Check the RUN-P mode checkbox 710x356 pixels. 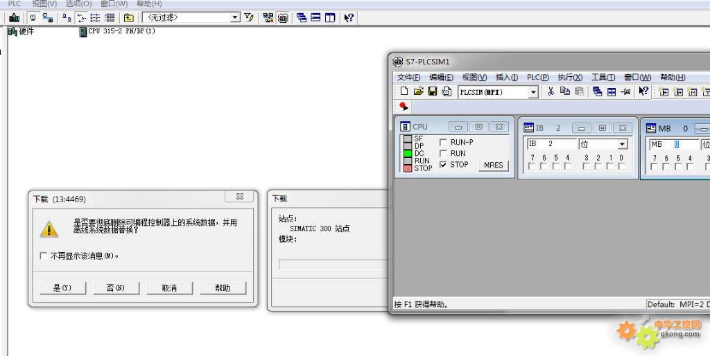(x=443, y=142)
